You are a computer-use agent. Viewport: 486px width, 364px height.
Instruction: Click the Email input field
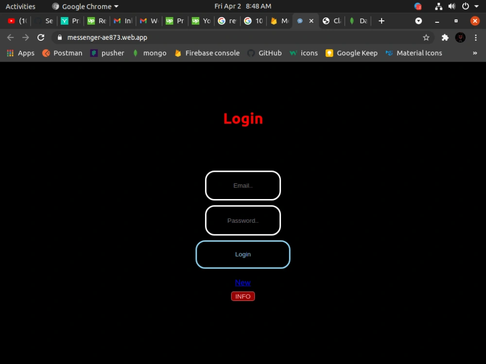[x=243, y=185]
